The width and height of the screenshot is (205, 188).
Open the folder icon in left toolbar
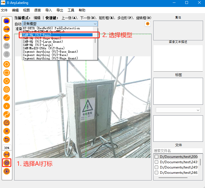(x=7, y=21)
